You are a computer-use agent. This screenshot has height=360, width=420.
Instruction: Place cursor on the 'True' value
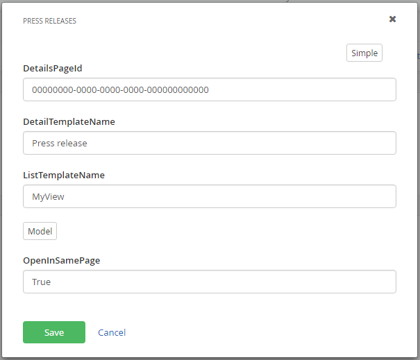click(41, 282)
